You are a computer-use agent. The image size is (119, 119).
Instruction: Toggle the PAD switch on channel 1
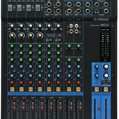click(x=10, y=8)
